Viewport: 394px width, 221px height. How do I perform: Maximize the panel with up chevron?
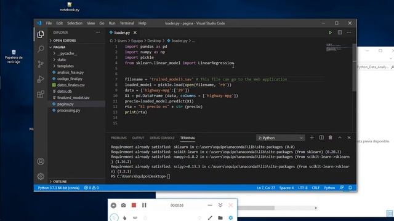click(x=340, y=138)
